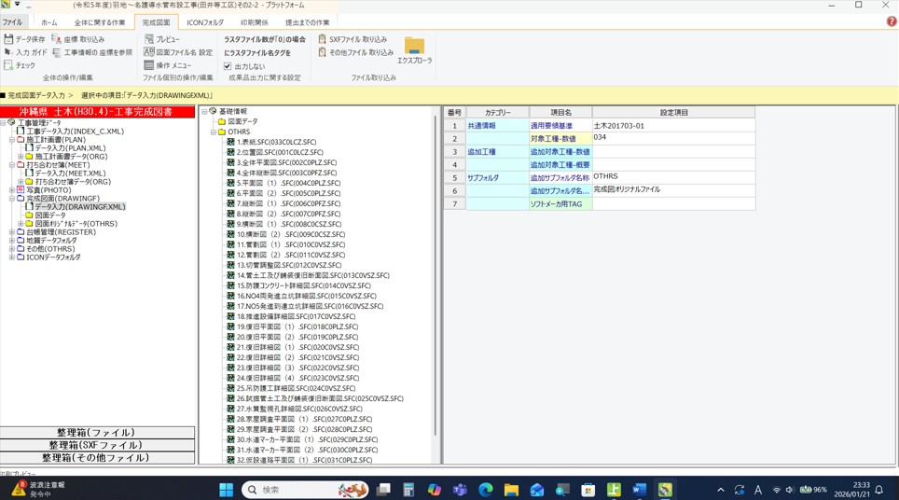Open the エクスプローラ folder icon
The width and height of the screenshot is (899, 500).
(414, 47)
